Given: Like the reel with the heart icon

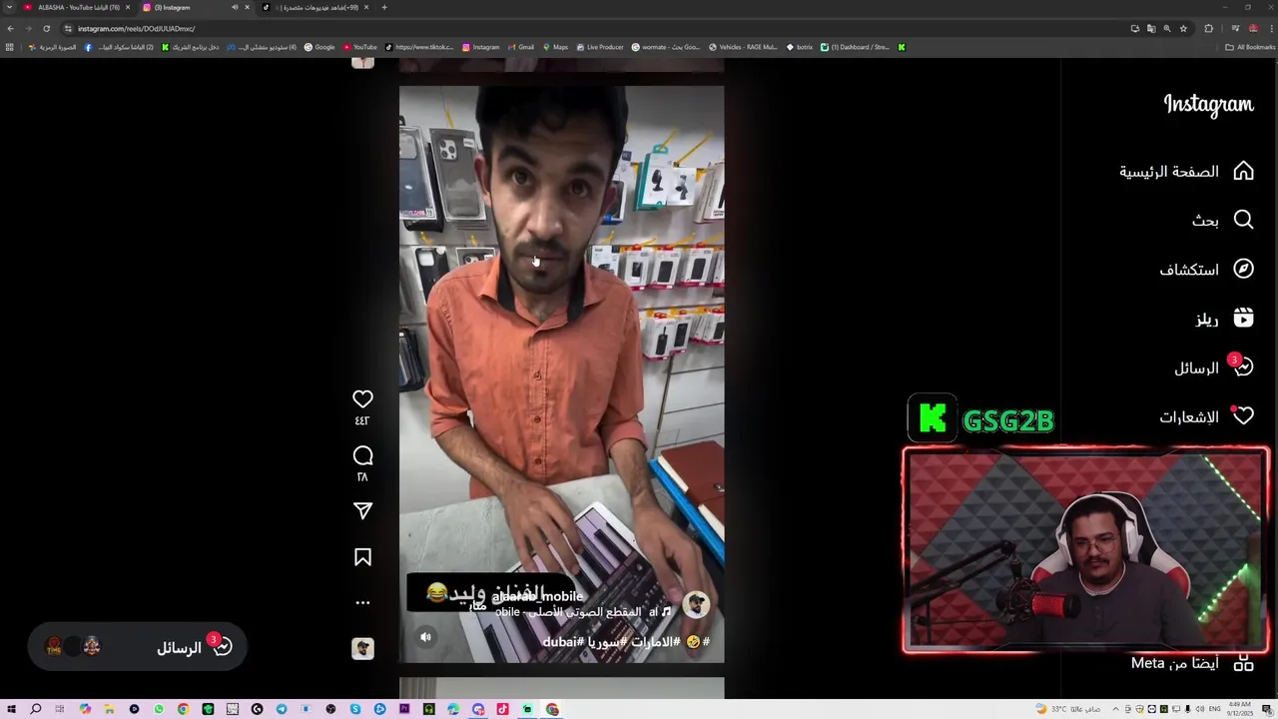Looking at the screenshot, I should click(x=362, y=398).
